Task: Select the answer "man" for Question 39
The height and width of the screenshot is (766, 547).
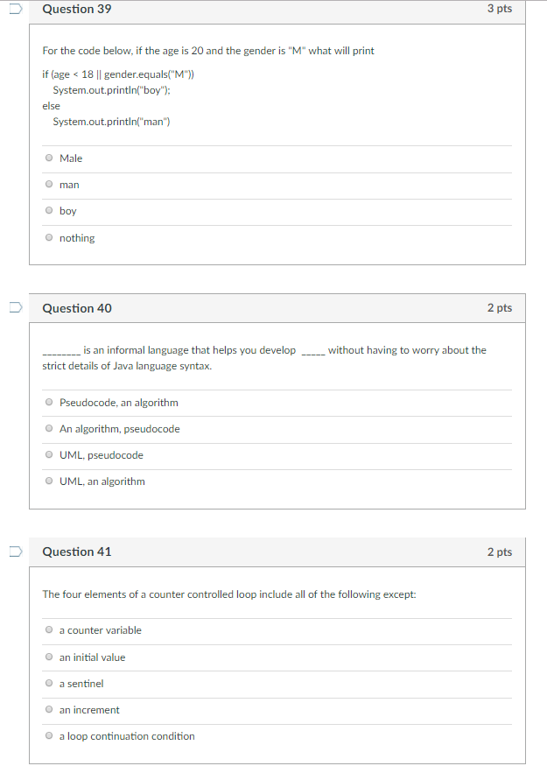Action: (x=49, y=184)
